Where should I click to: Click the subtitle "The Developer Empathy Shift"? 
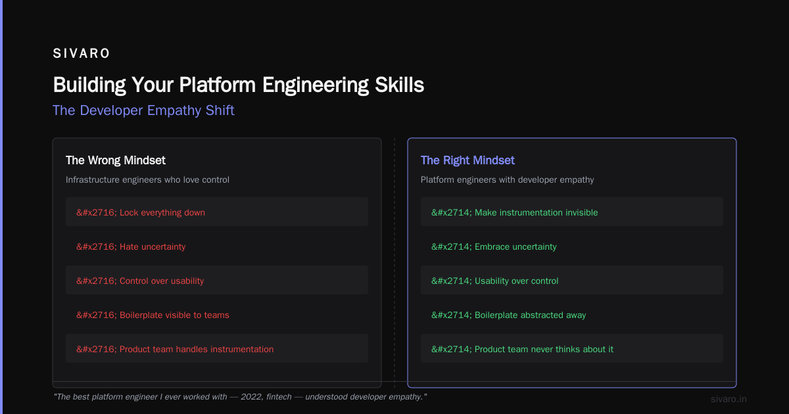pos(143,110)
